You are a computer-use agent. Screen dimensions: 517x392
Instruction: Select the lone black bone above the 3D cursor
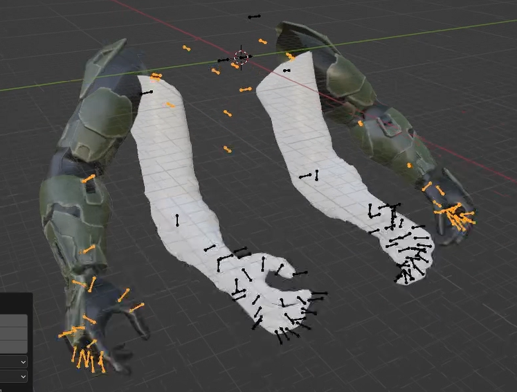254,17
